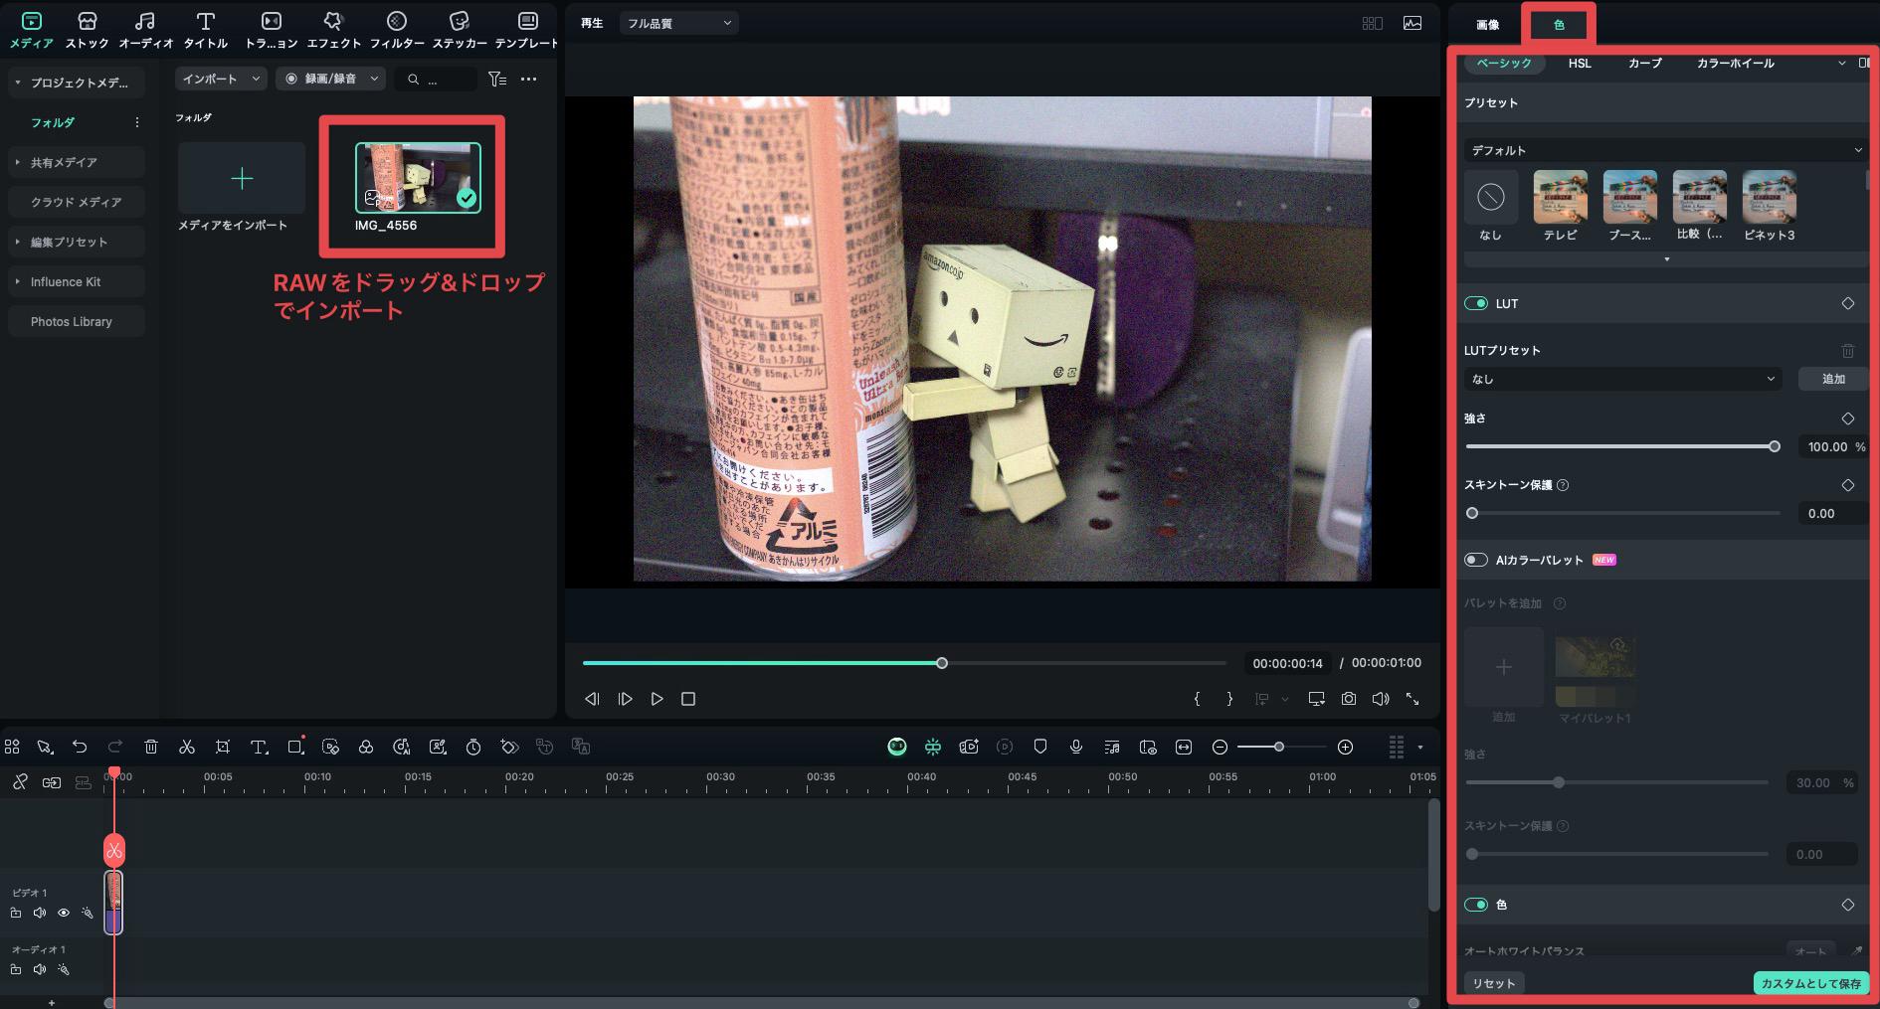Click the zoom-to-fit timeline arrows icon

click(1184, 747)
